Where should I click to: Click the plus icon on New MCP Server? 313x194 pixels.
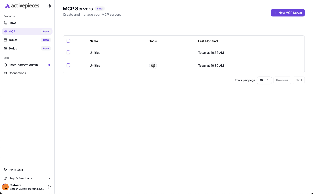275,13
